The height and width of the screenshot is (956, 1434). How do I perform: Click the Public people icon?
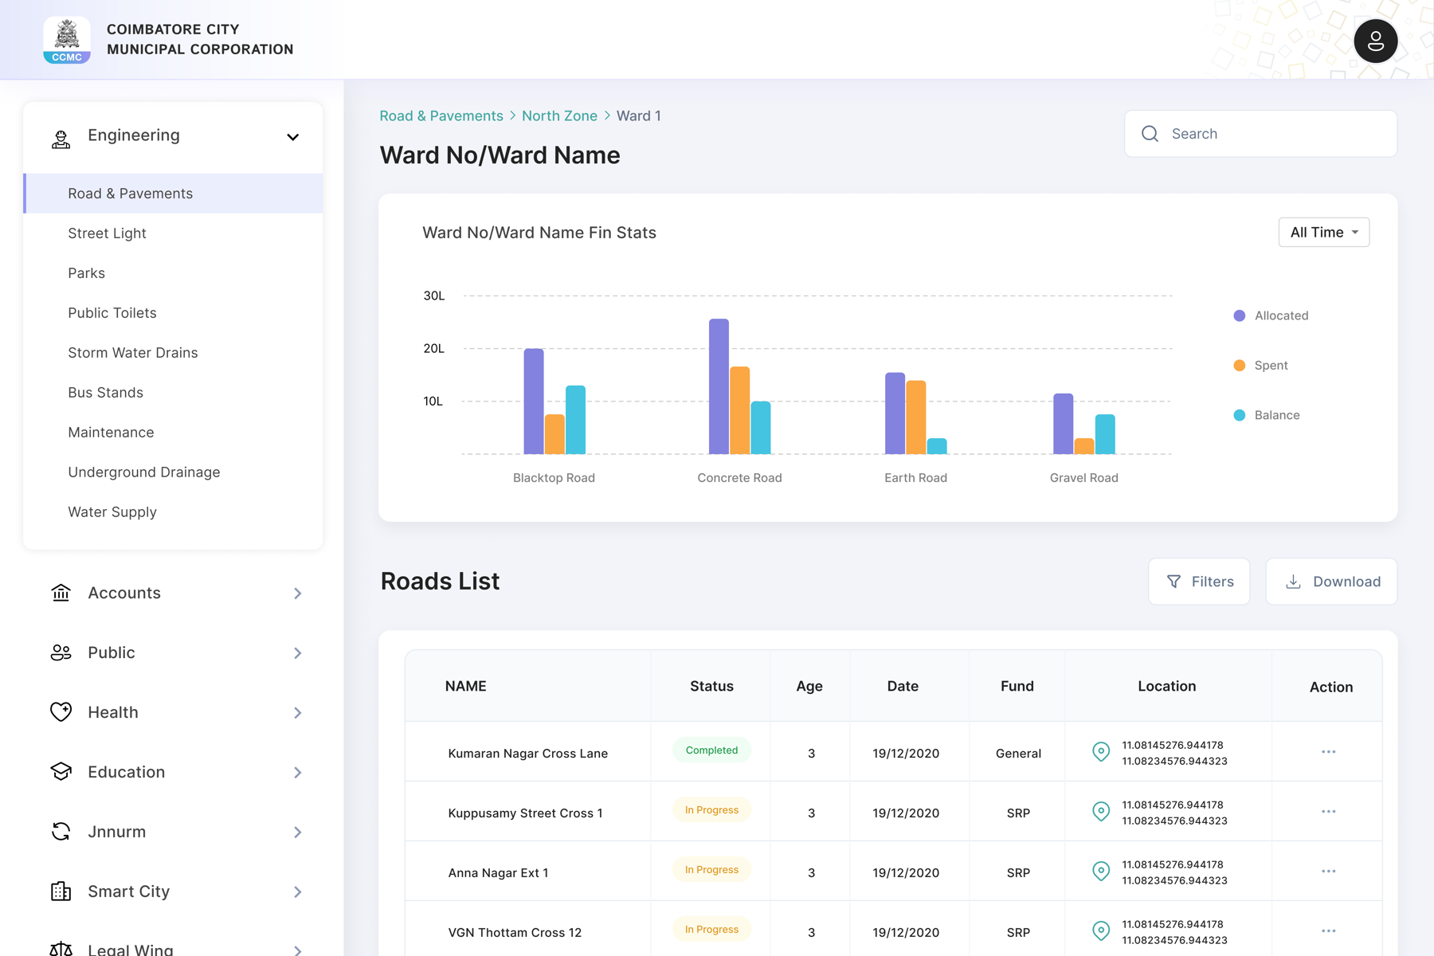(x=61, y=652)
